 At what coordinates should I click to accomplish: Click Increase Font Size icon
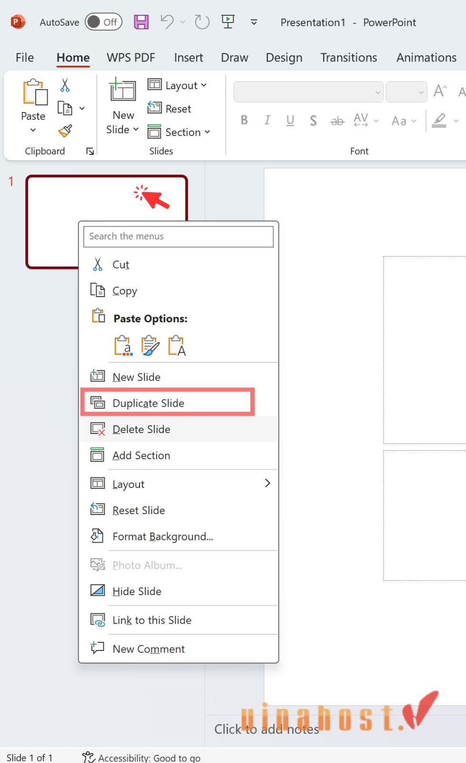tap(440, 91)
